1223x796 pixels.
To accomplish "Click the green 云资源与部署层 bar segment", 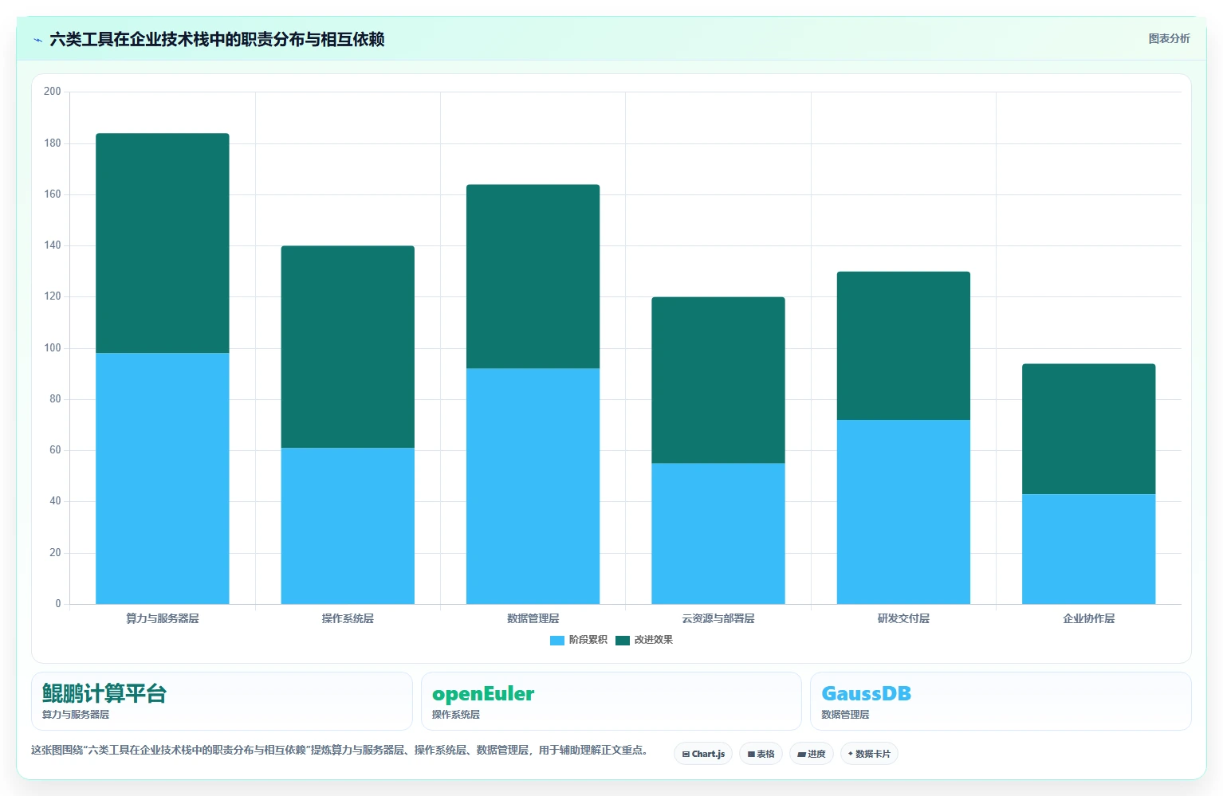I will [x=718, y=380].
